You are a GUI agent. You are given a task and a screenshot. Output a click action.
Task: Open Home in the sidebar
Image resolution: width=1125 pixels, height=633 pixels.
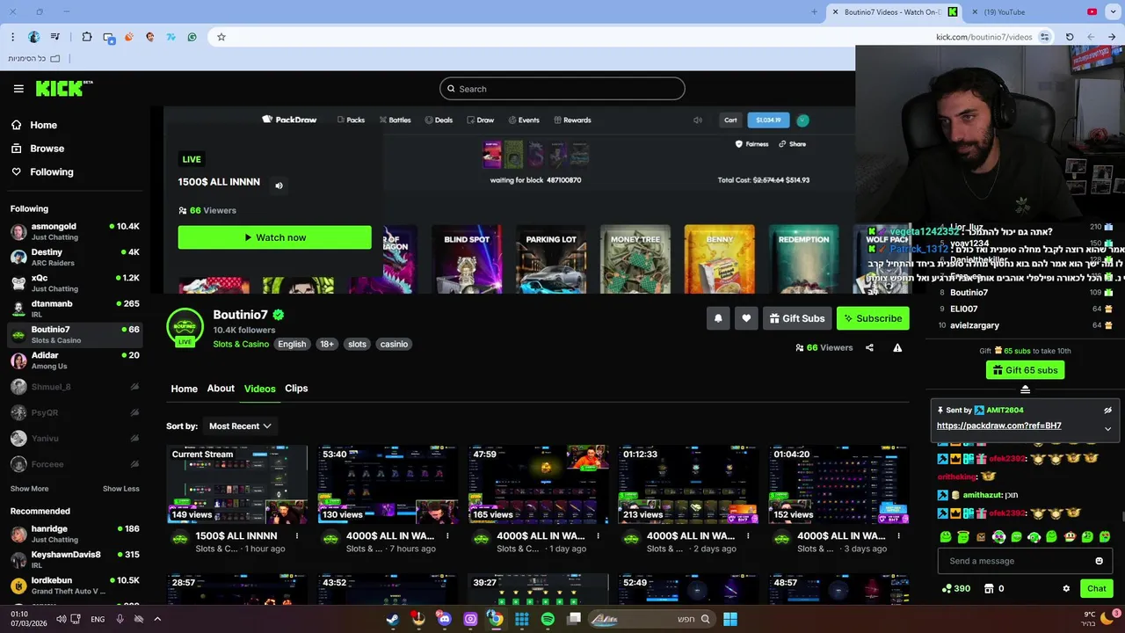pyautogui.click(x=34, y=125)
